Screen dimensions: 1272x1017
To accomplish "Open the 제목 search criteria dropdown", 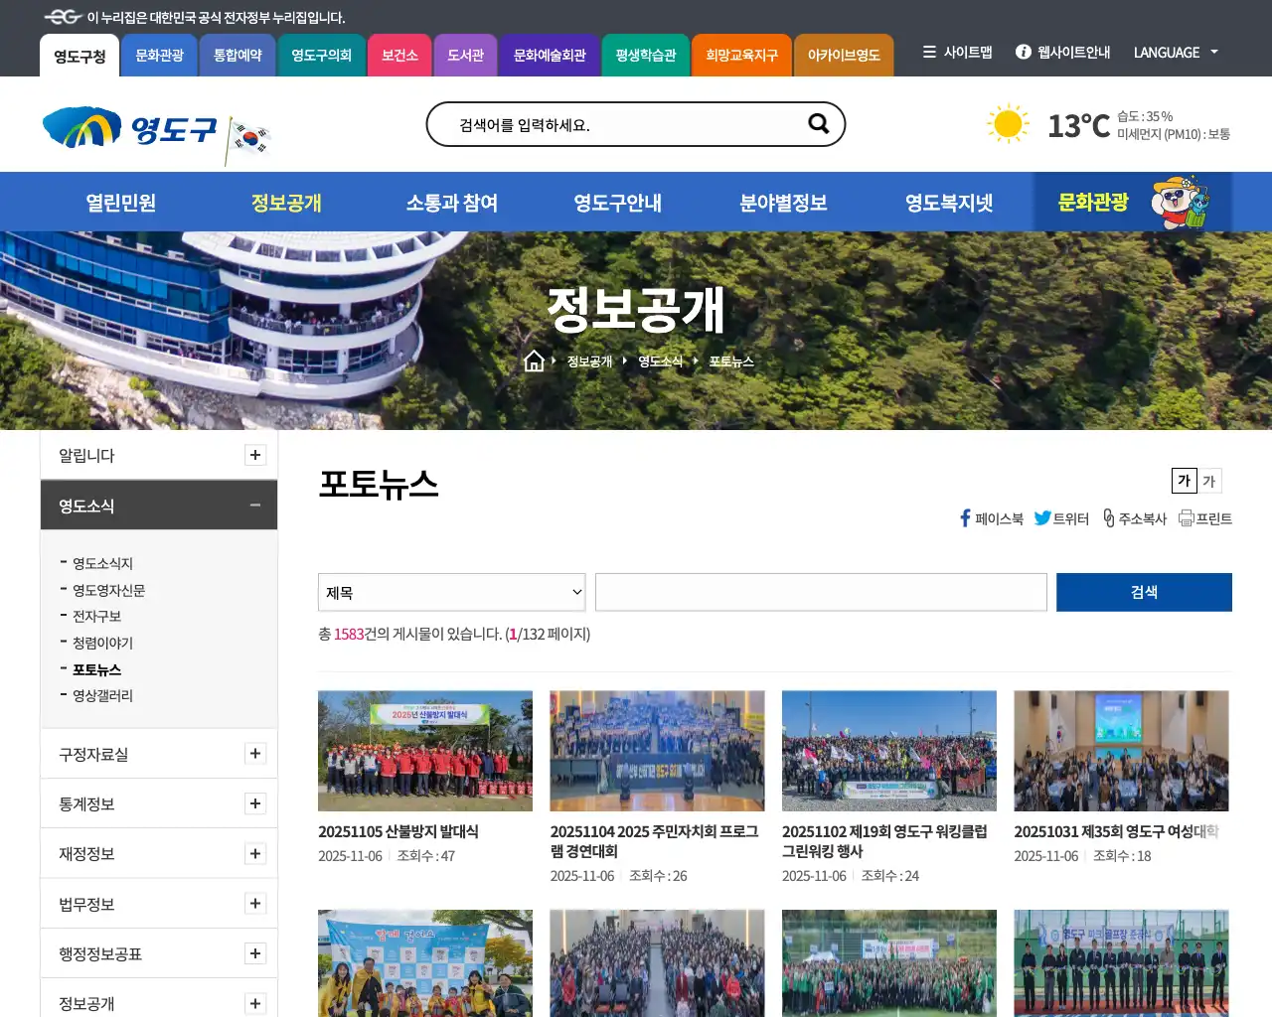I will (x=451, y=593).
